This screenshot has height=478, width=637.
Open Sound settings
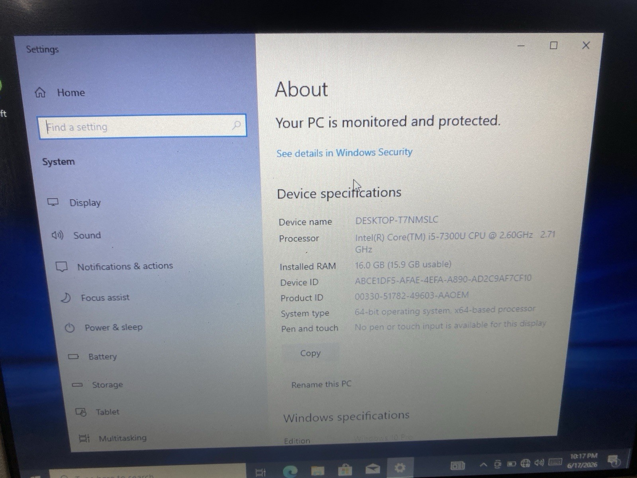pos(76,235)
